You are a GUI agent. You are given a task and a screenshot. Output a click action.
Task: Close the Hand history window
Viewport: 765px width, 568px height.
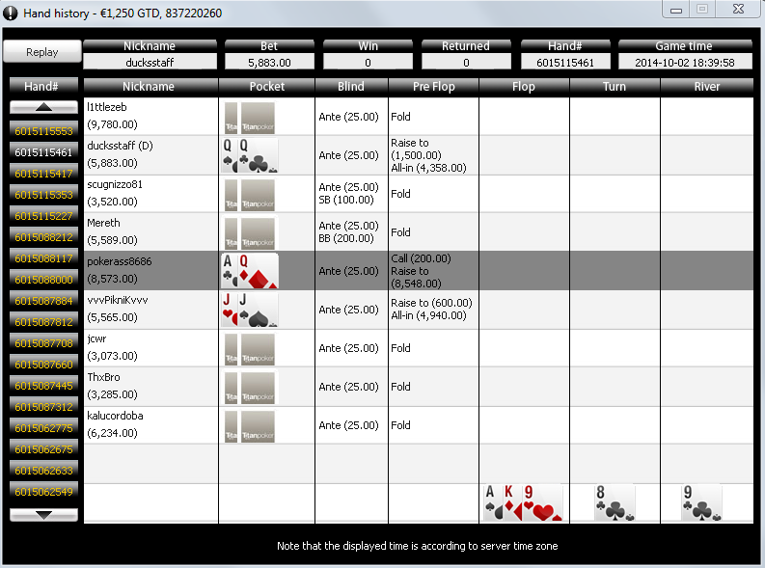point(739,10)
